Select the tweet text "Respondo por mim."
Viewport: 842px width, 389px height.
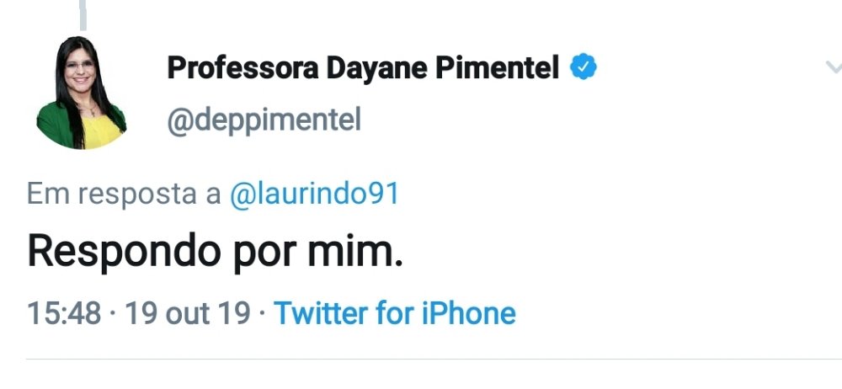[x=215, y=251]
